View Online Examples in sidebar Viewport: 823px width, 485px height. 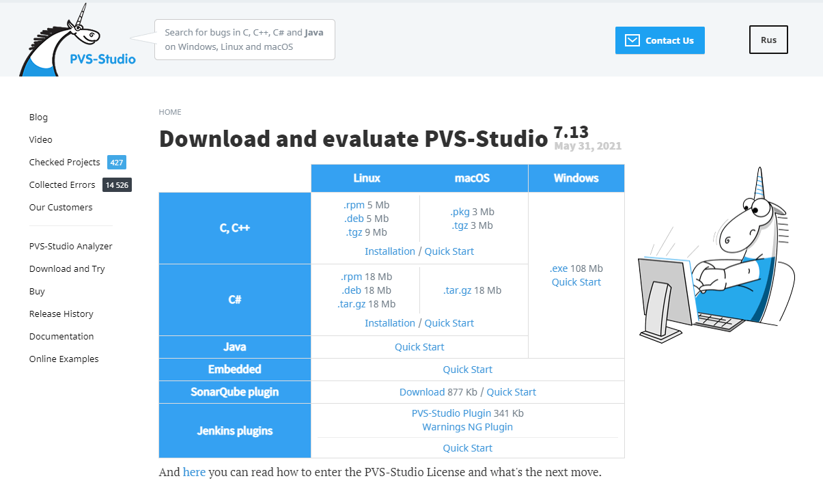point(64,359)
